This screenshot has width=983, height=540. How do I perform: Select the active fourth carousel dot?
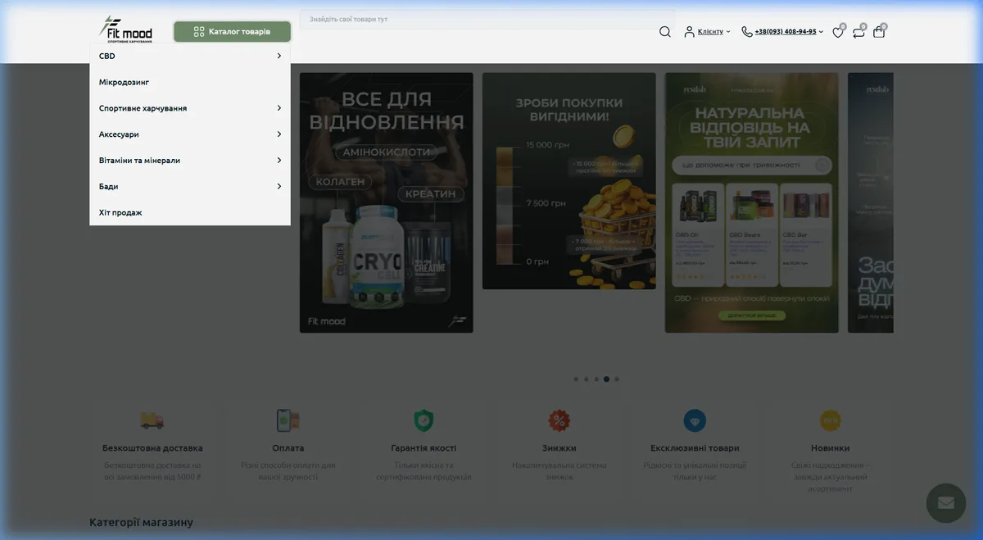tap(606, 379)
